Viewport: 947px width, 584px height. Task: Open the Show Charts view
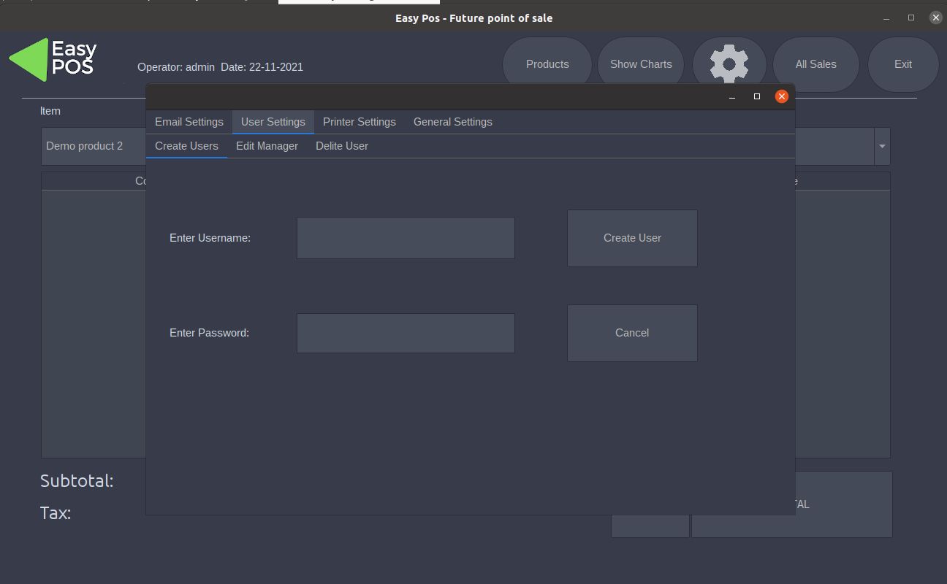[640, 64]
